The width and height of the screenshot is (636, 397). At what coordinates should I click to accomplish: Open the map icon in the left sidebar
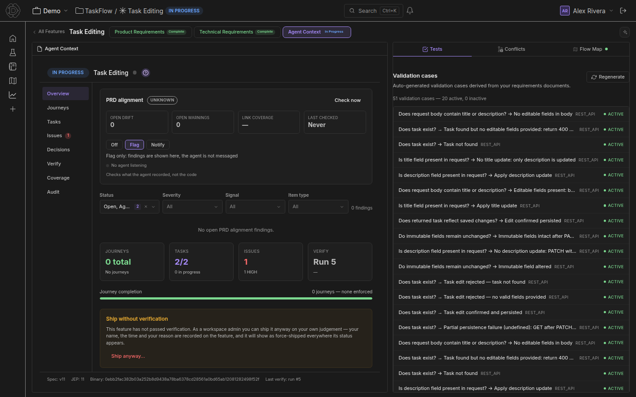pyautogui.click(x=13, y=81)
